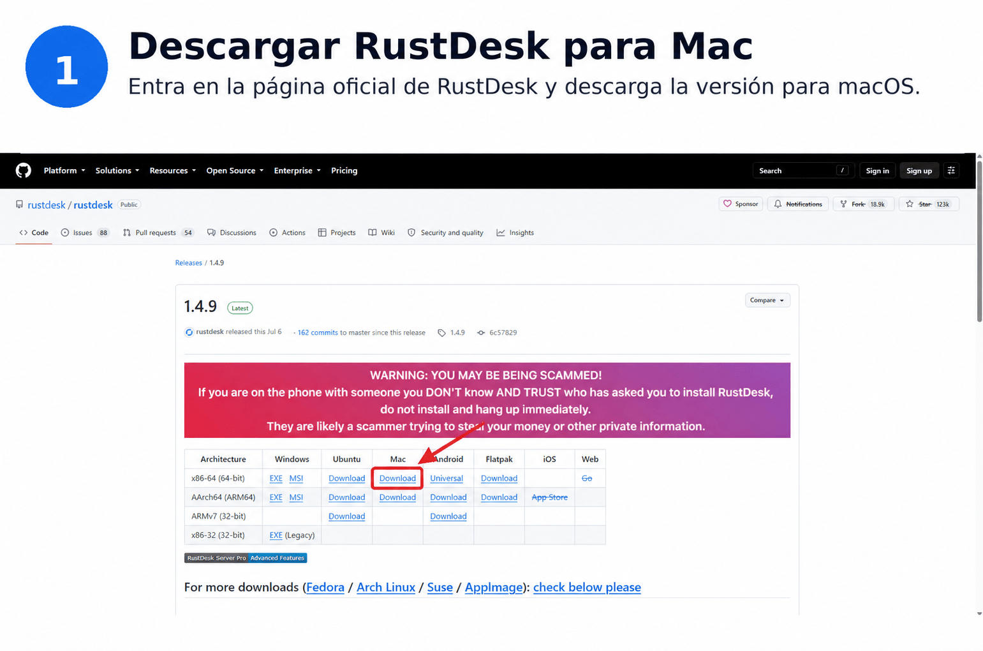Open the Compare dropdown
Viewport: 983px width, 651px height.
[x=767, y=300]
